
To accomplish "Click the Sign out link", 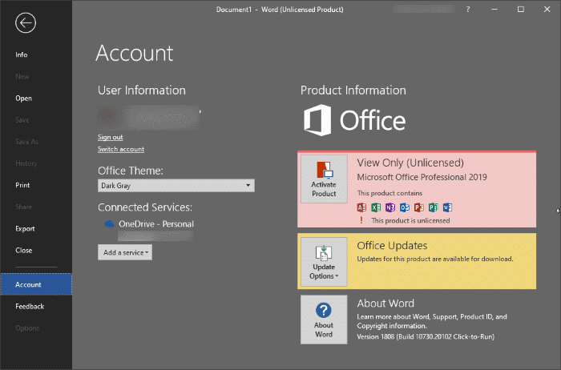I will click(111, 137).
